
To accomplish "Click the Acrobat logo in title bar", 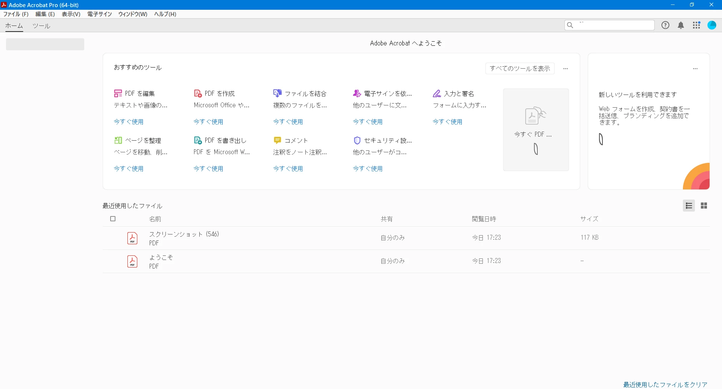I will [4, 5].
